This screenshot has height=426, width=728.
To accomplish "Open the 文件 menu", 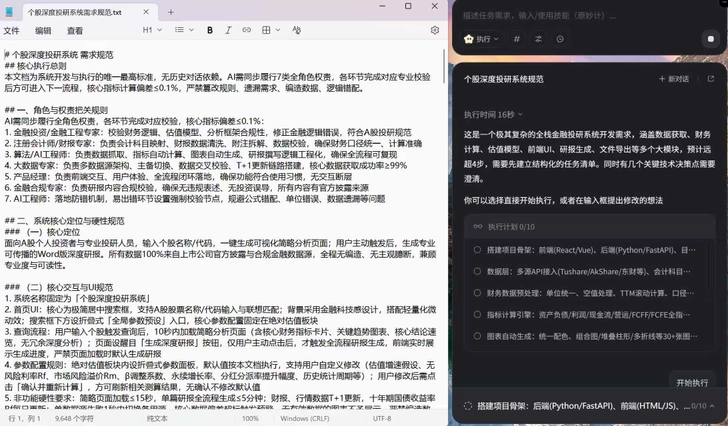I will coord(11,31).
